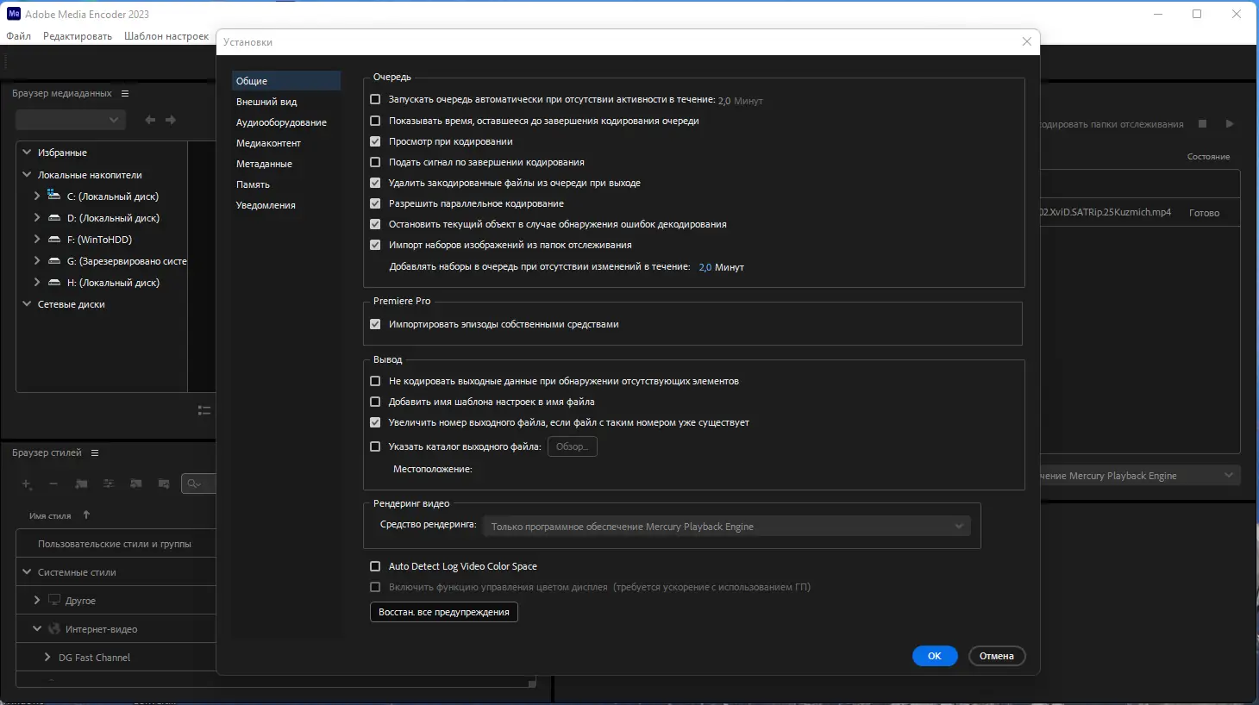1259x705 pixels.
Task: Open the Средство рендеринга dropdown in dialog
Action: 727,526
